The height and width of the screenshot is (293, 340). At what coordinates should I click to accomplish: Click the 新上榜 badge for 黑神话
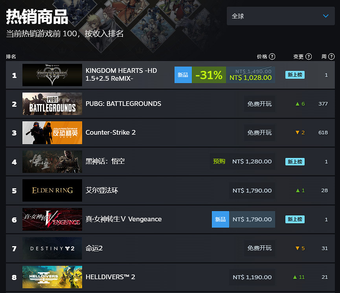point(295,161)
